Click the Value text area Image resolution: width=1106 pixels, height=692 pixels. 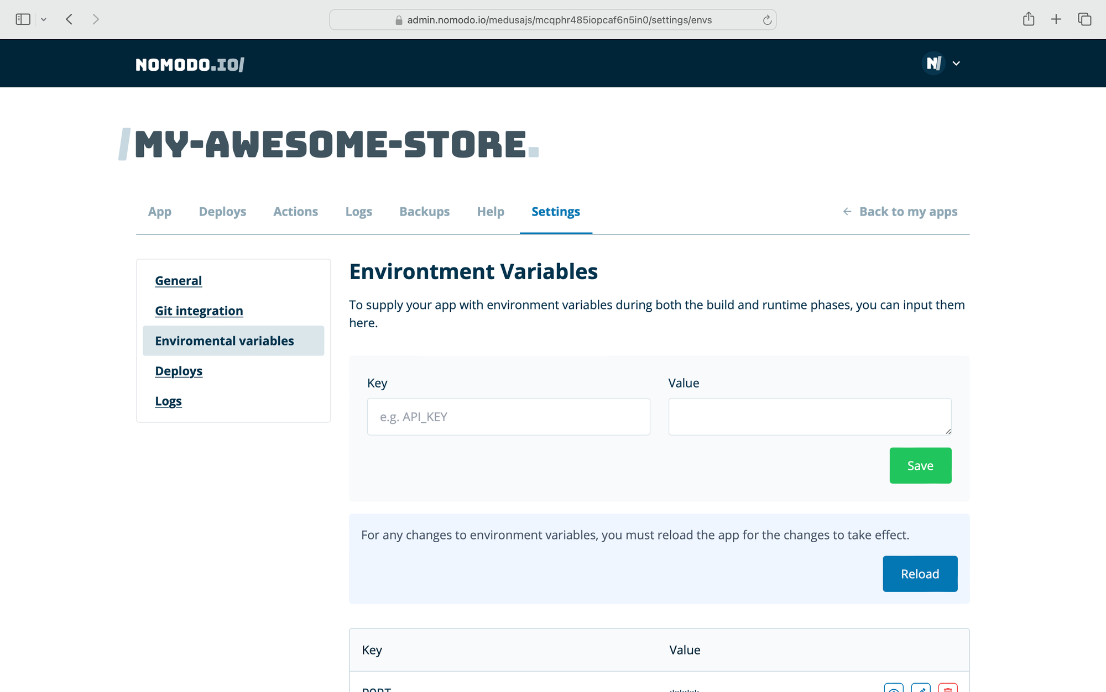pyautogui.click(x=809, y=417)
